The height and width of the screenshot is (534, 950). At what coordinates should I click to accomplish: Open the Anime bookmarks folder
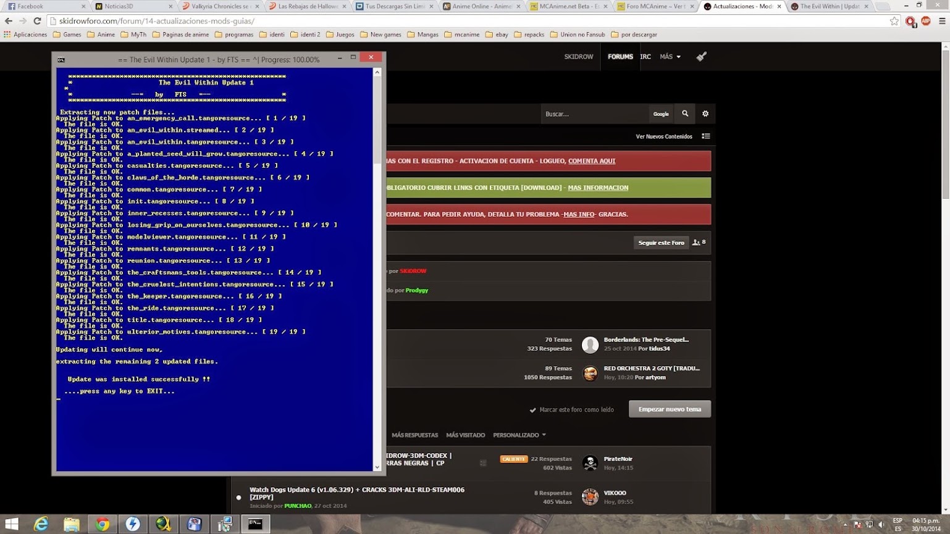coord(101,35)
